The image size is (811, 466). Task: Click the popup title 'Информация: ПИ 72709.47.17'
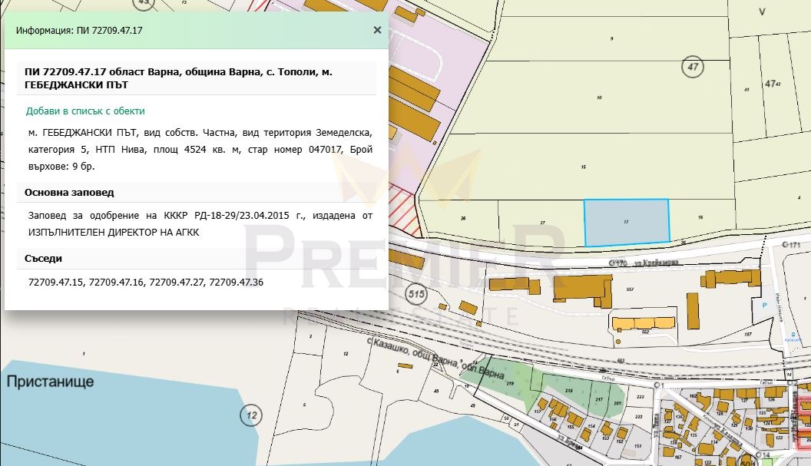pyautogui.click(x=79, y=31)
